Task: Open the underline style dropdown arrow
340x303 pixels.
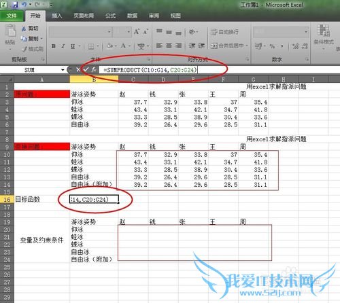Action: coord(80,46)
